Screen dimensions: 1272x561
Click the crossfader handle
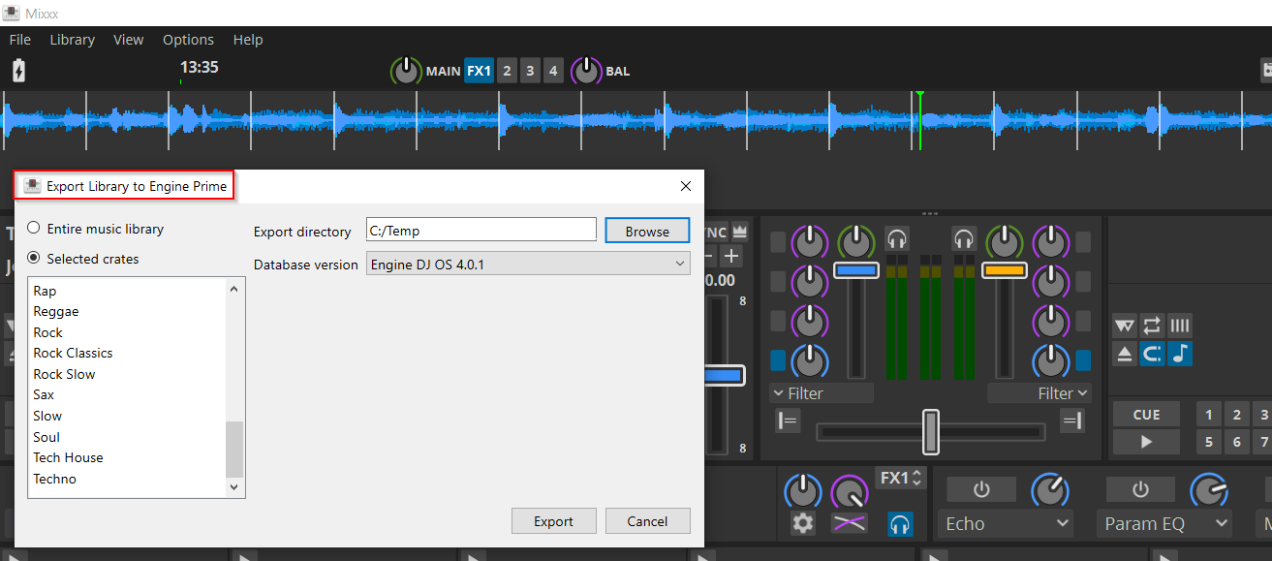931,432
